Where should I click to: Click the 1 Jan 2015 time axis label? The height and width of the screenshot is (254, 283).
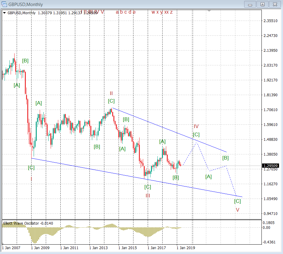pos(128,248)
